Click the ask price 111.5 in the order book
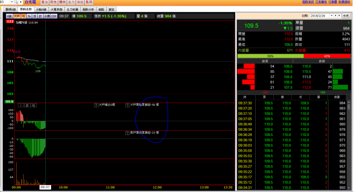 click(307, 82)
